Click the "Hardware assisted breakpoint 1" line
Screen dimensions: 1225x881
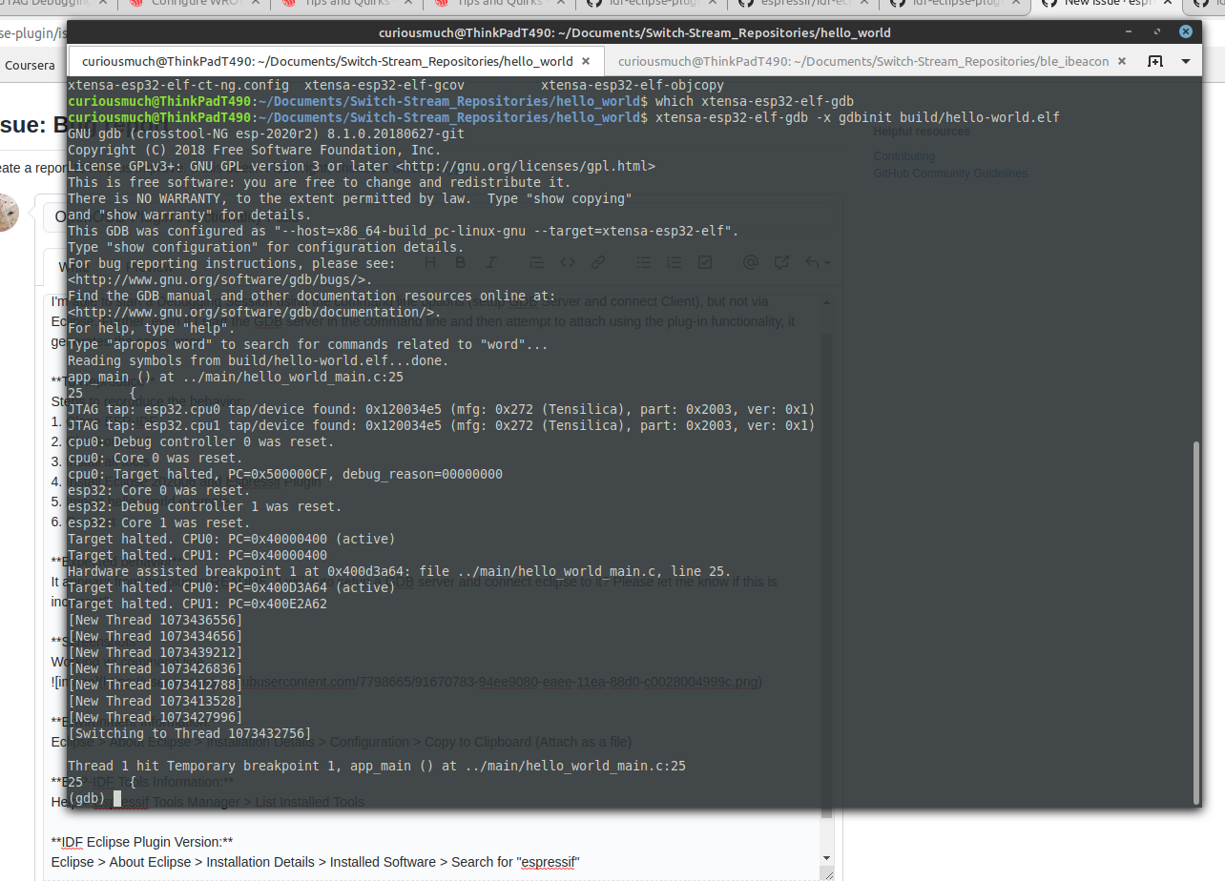point(400,571)
